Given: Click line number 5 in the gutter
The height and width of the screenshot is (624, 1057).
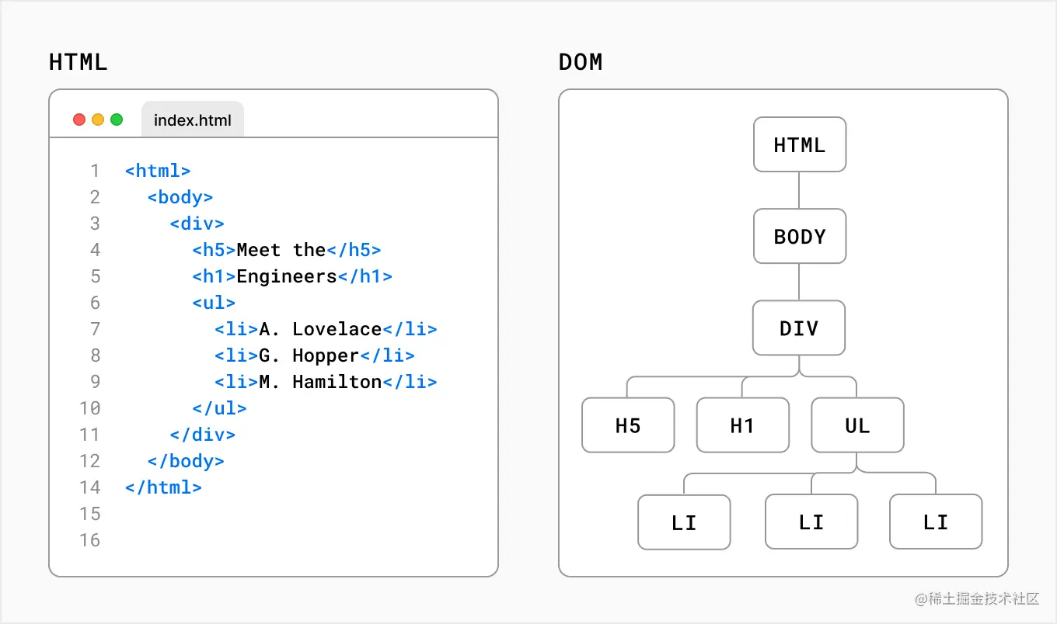Looking at the screenshot, I should click(x=95, y=276).
